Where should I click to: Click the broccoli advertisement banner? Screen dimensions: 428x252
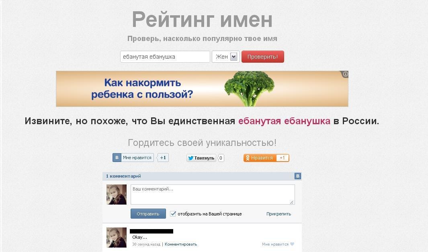point(202,89)
